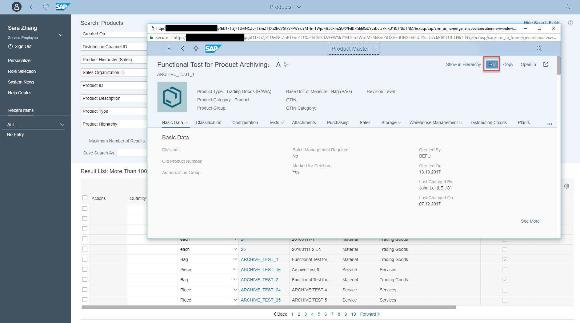This screenshot has height=323, width=580.
Task: Open the Storage tab dropdown
Action: pos(400,123)
